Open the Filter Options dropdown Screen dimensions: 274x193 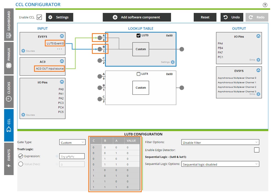220,142
